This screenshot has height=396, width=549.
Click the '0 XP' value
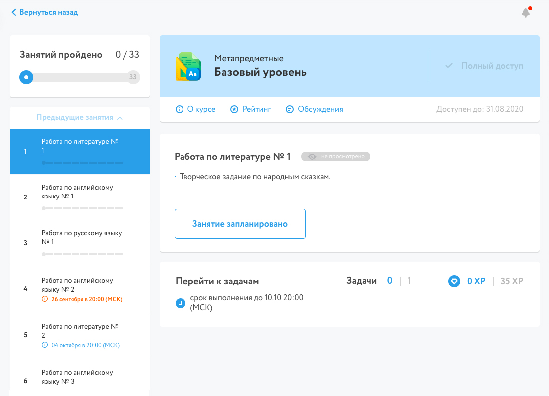click(476, 281)
